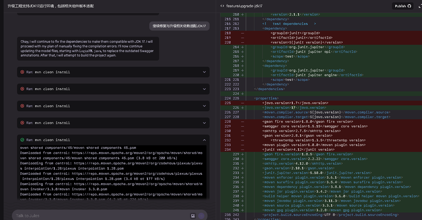
Task: Expand the fourth failed mvn clean install output
Action: click(x=204, y=123)
